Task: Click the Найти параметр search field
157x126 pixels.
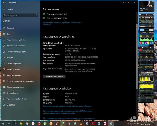Action: tap(20, 15)
